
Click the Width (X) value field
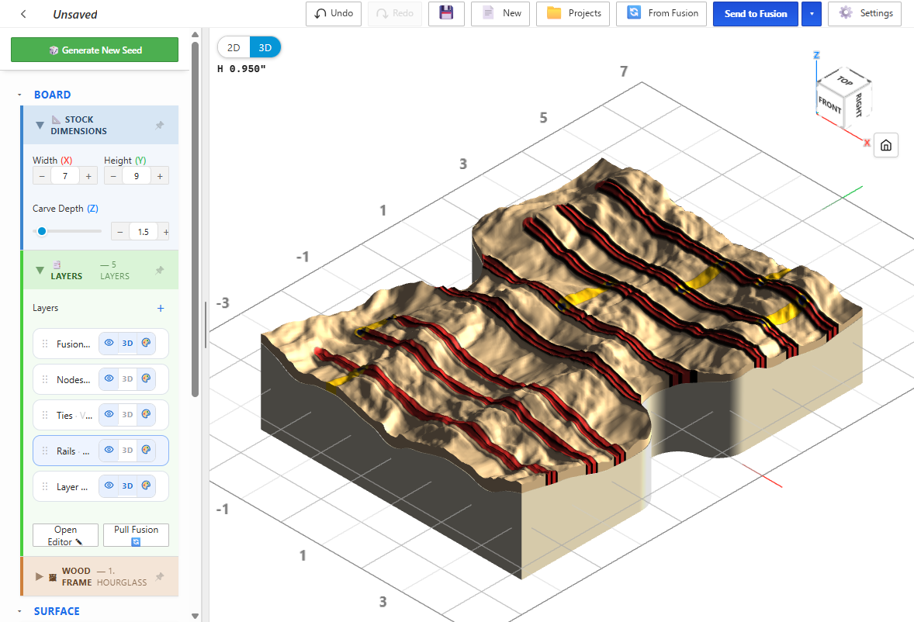point(64,176)
